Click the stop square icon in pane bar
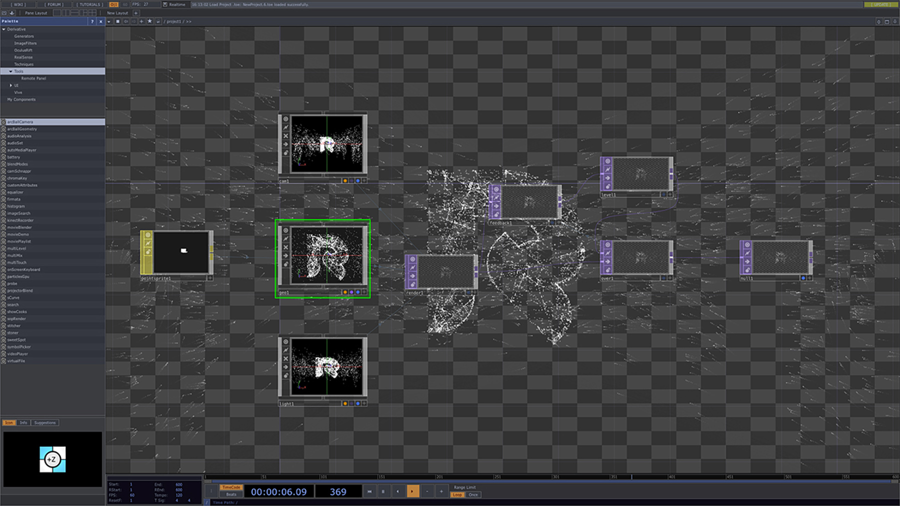Image resolution: width=900 pixels, height=506 pixels. (117, 21)
